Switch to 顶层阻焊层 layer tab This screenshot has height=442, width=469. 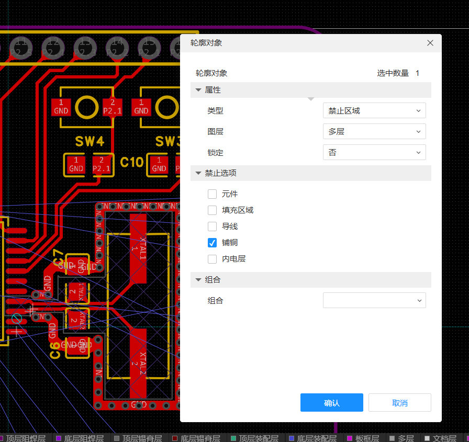coord(26,438)
